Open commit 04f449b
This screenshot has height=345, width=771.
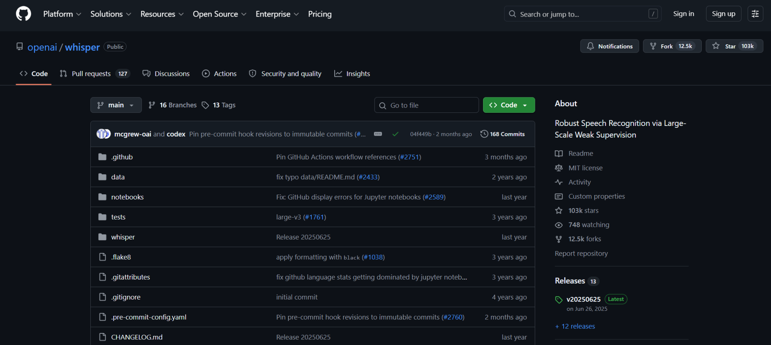pos(421,134)
